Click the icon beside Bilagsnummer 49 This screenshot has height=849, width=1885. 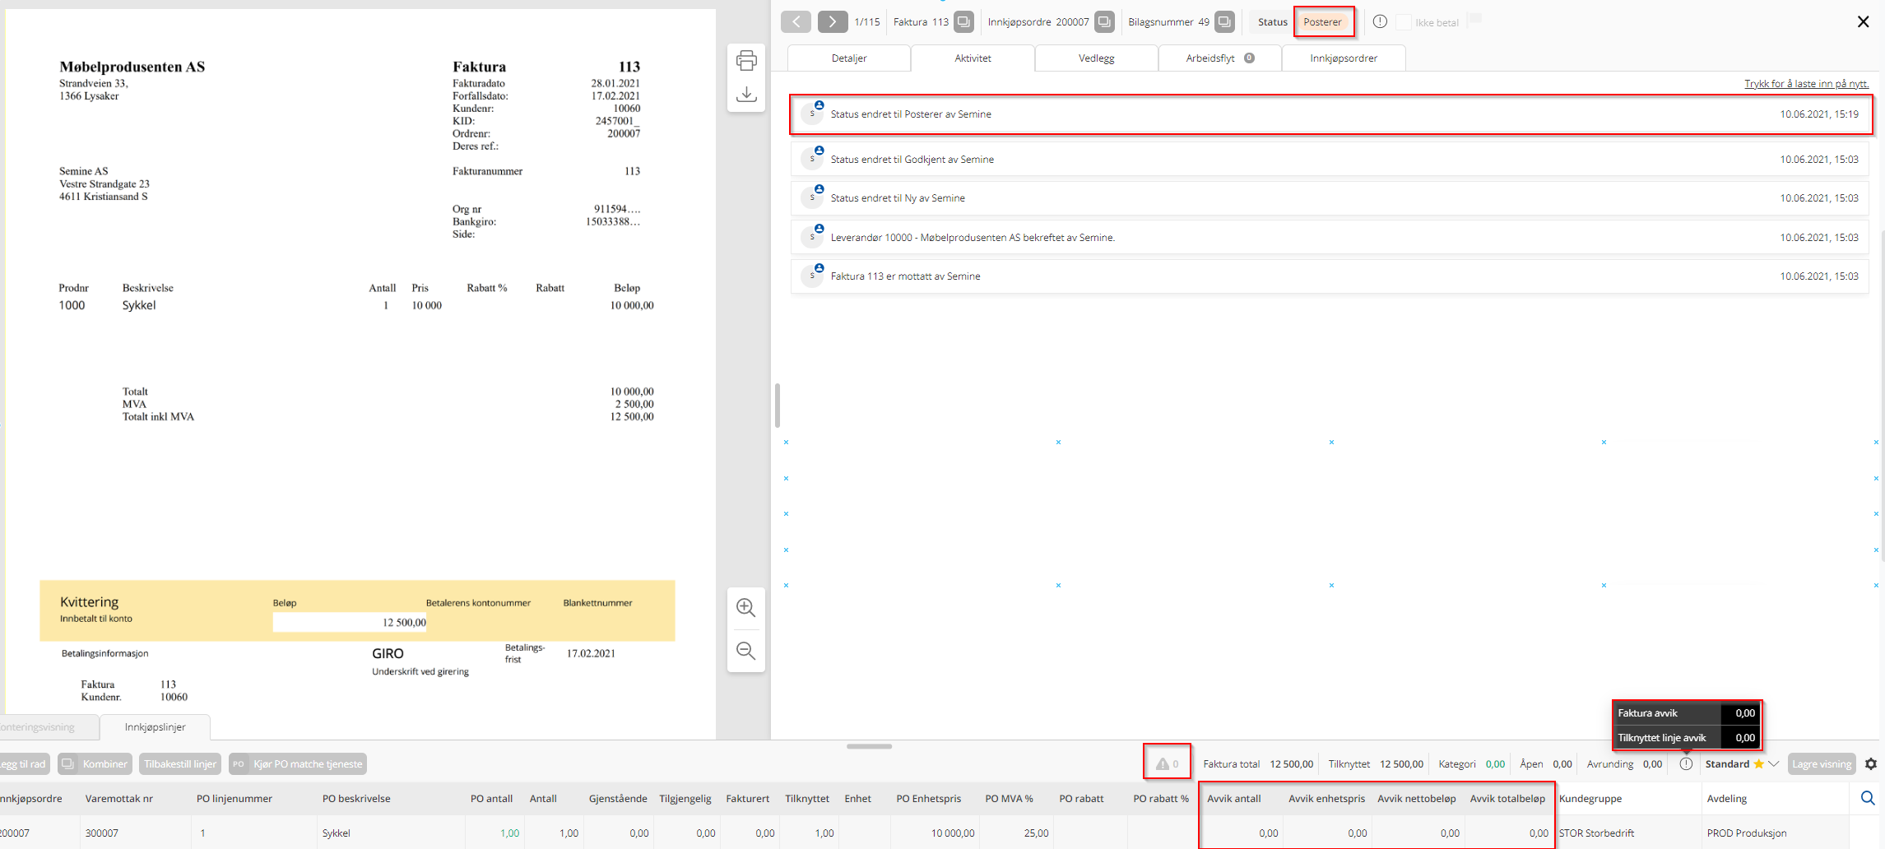pos(1224,22)
